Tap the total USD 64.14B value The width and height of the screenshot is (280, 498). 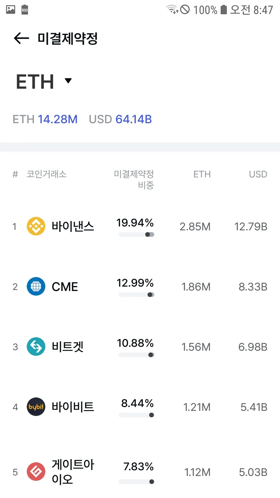pos(133,119)
